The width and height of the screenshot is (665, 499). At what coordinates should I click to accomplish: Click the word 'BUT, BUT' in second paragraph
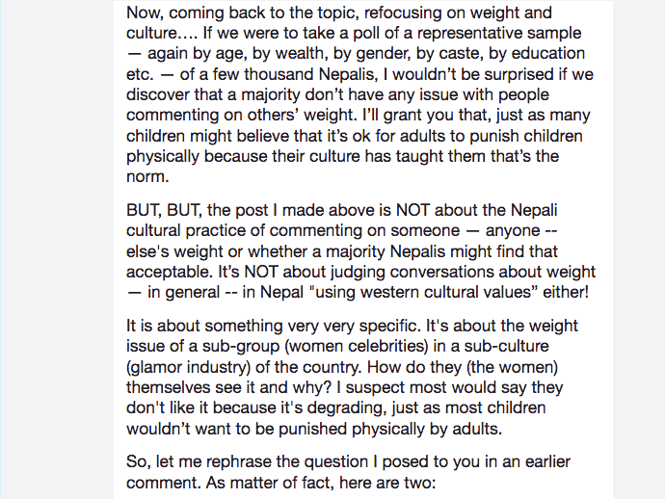(x=164, y=210)
